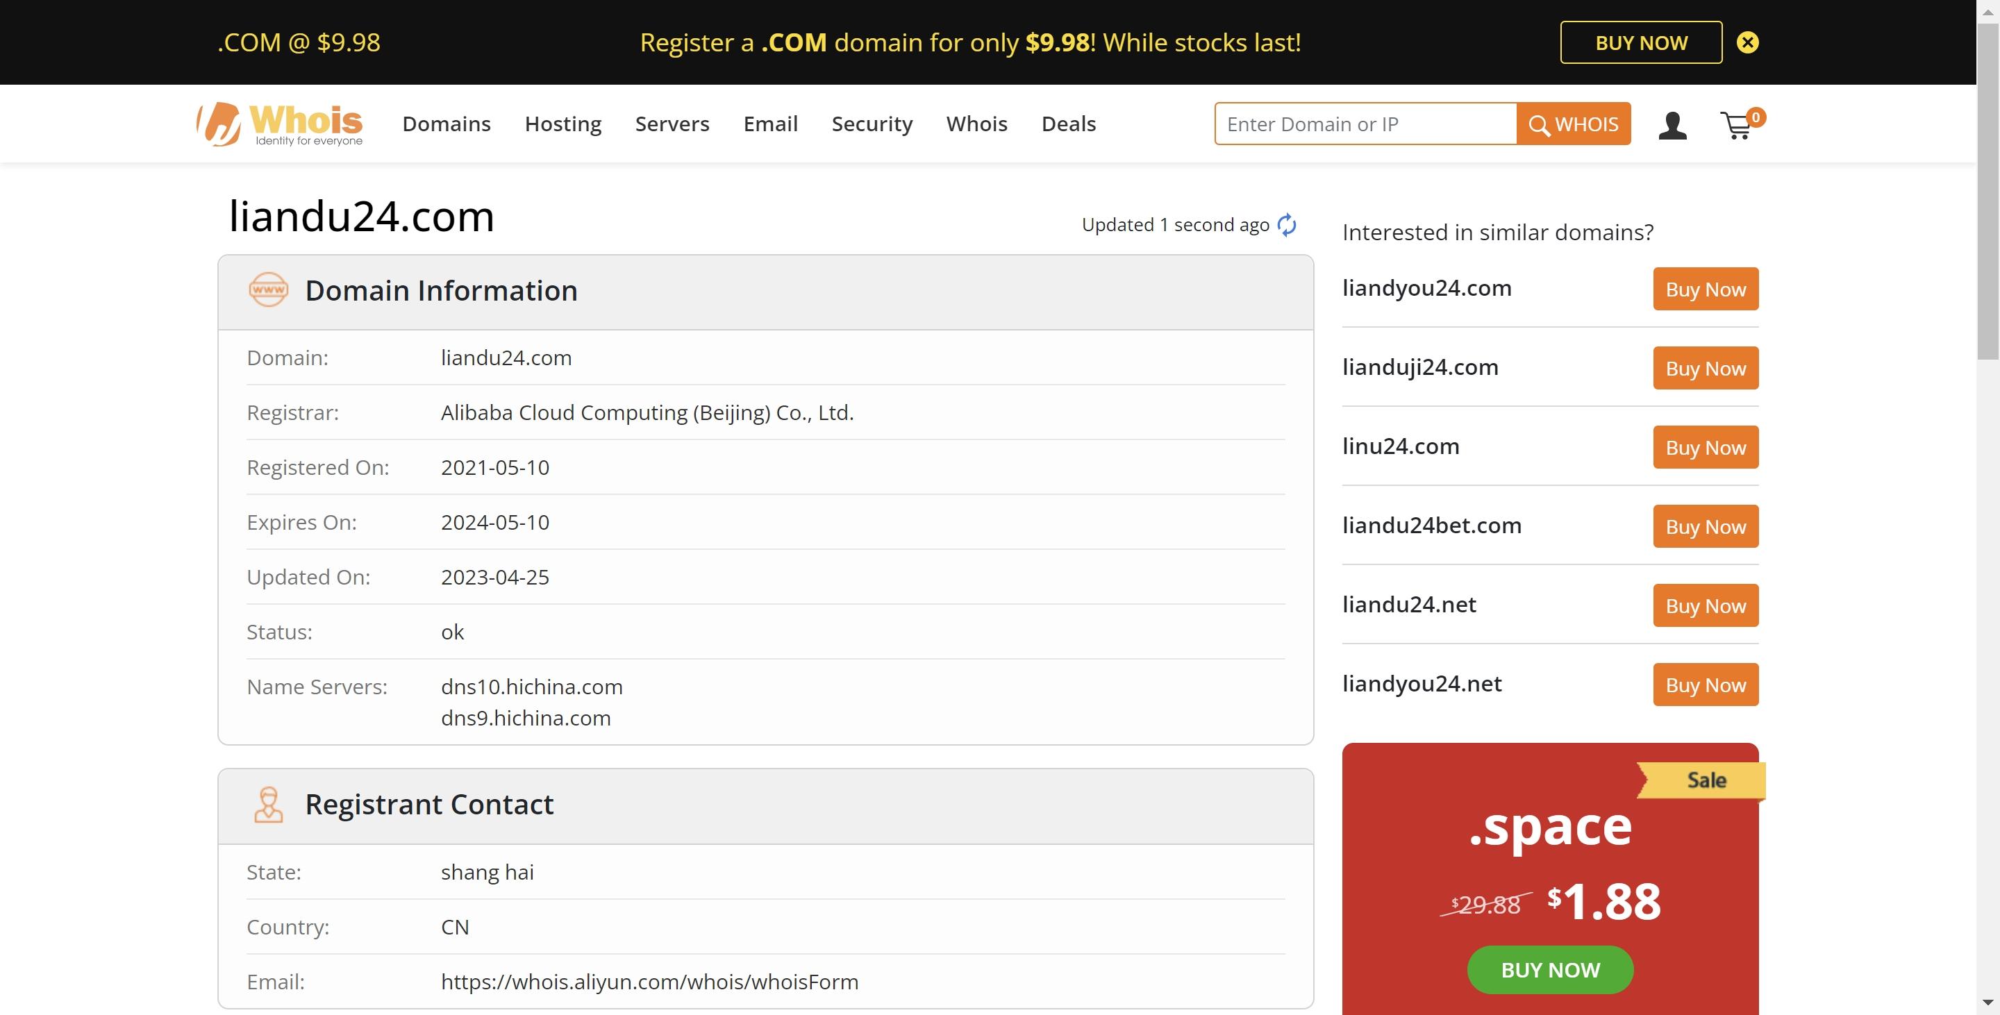Click the domain refresh icon
Screen dimensions: 2000x1015
tap(1288, 223)
